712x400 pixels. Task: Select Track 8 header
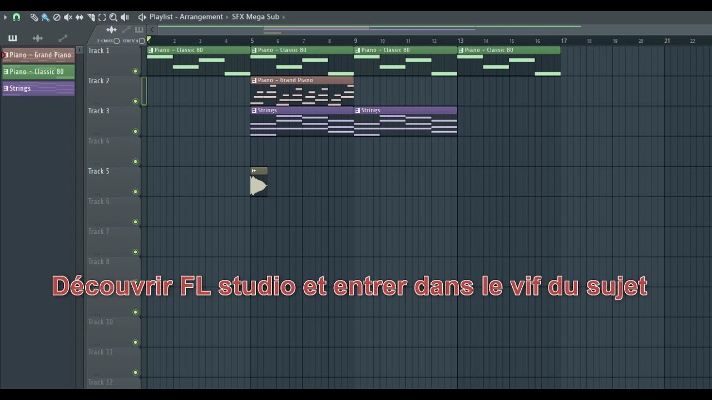tap(114, 272)
